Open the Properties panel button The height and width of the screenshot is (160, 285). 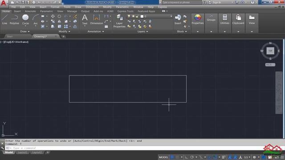pos(198,20)
